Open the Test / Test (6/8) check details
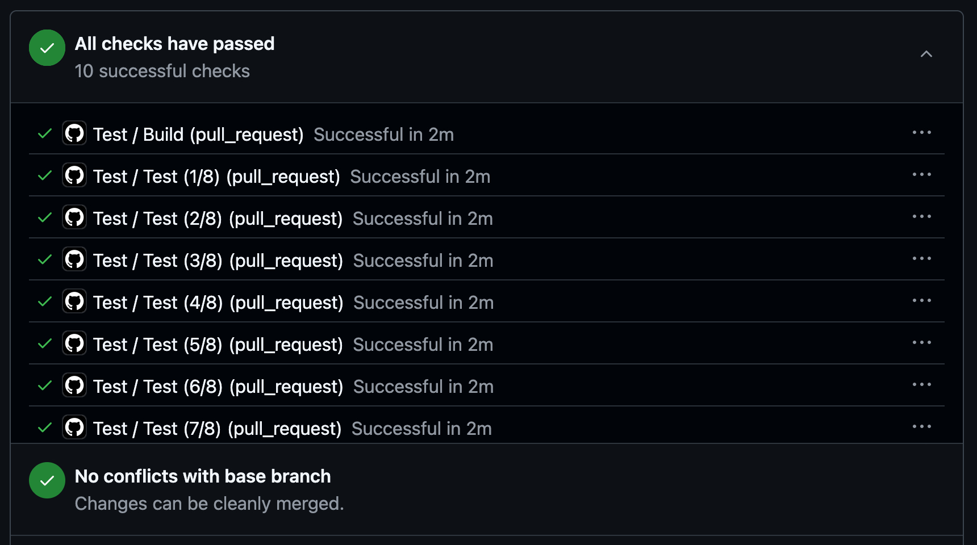Image resolution: width=977 pixels, height=545 pixels. pyautogui.click(x=218, y=387)
